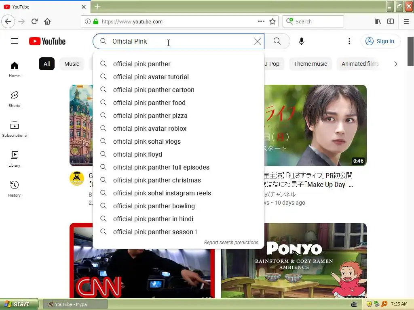Choose suggestion 'official pink sohal vlogs'
Screen dimensions: 414x310
[x=178, y=141]
